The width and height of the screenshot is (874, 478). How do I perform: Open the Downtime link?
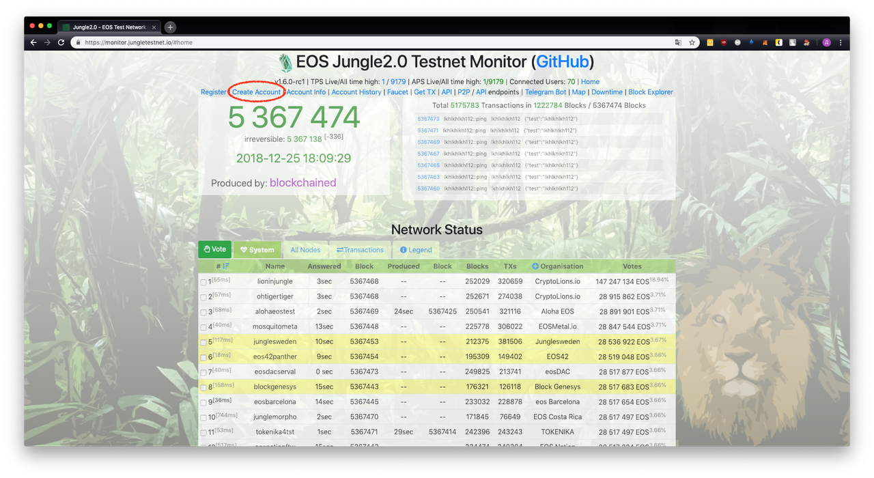pyautogui.click(x=607, y=92)
